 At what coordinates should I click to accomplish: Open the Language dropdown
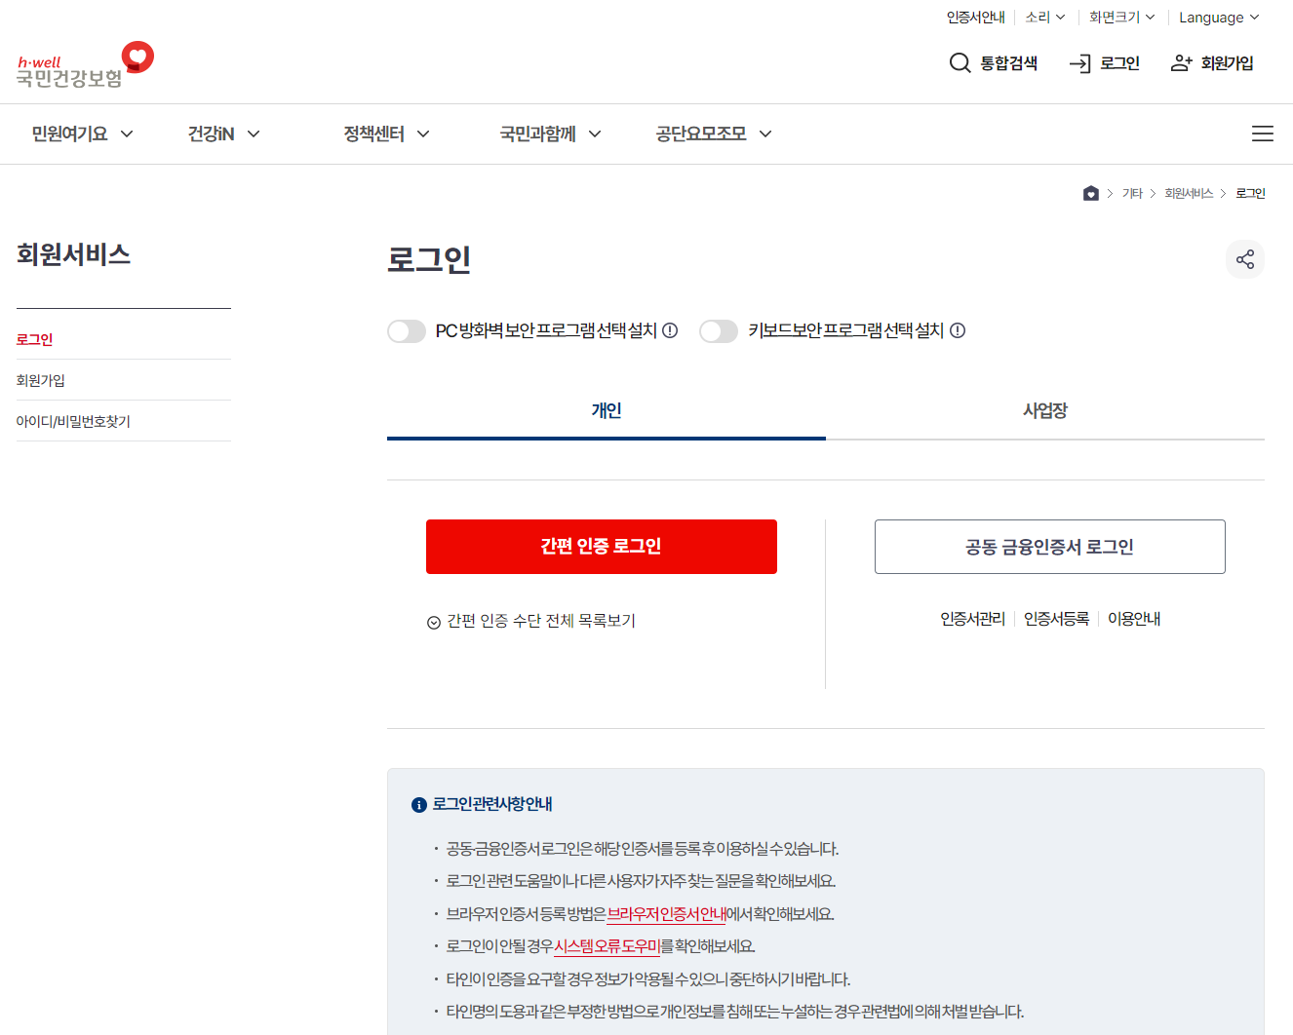(1218, 17)
